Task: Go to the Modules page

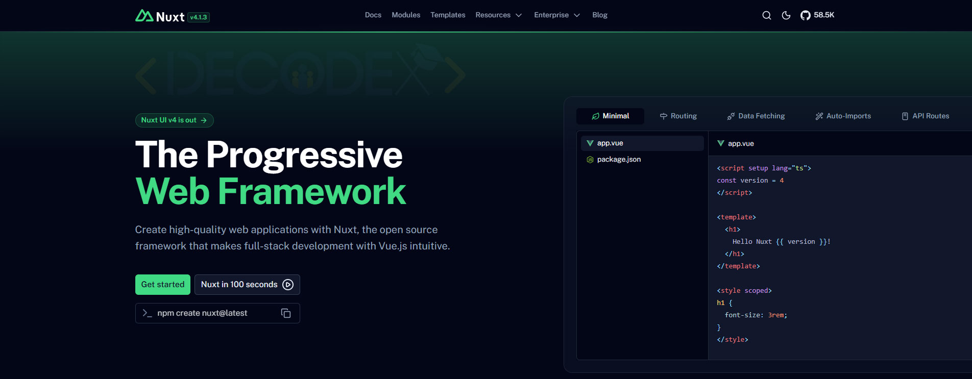Action: click(x=406, y=15)
